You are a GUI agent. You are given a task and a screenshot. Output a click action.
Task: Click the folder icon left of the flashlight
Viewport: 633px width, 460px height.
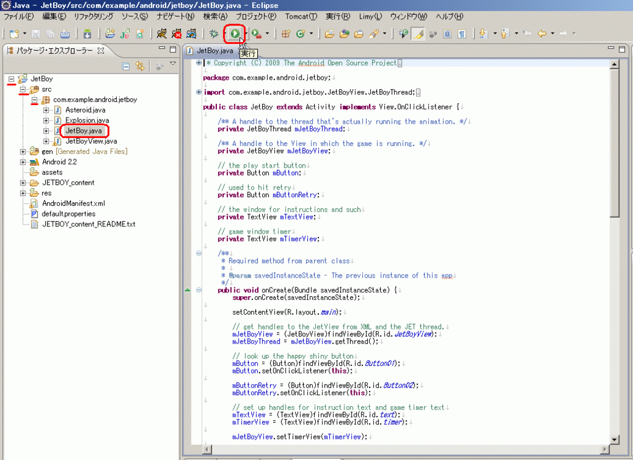coord(359,33)
